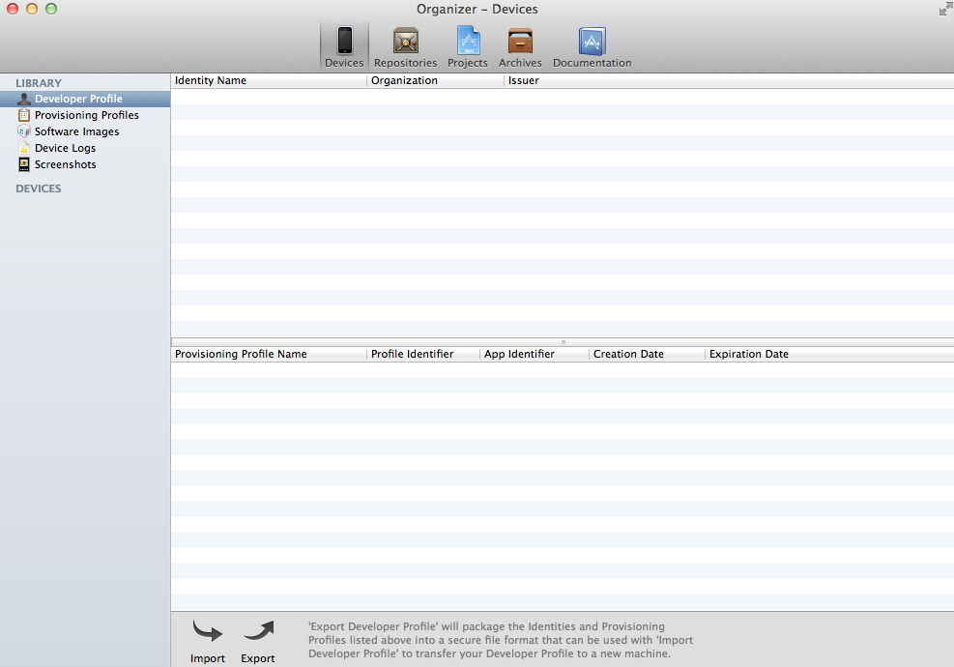Open the Devices toolbar tab
This screenshot has height=667, width=954.
344,46
